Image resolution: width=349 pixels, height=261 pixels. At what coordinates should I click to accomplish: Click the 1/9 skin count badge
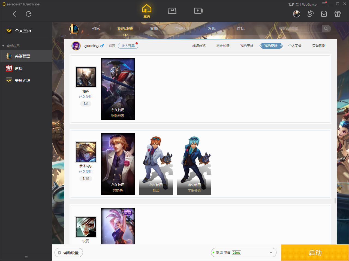tap(86, 104)
